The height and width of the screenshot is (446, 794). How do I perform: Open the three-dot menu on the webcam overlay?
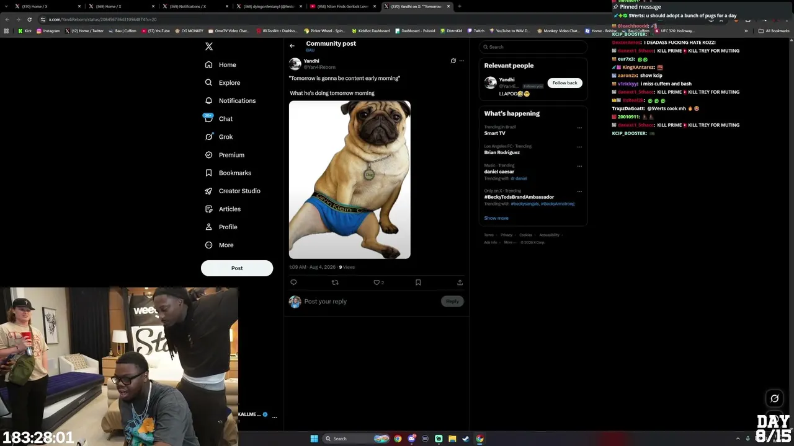(274, 417)
